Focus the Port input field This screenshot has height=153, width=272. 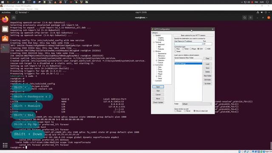click(207, 44)
